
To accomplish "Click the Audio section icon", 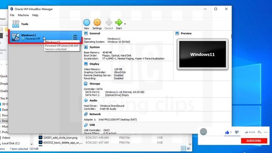I will click(86, 100).
